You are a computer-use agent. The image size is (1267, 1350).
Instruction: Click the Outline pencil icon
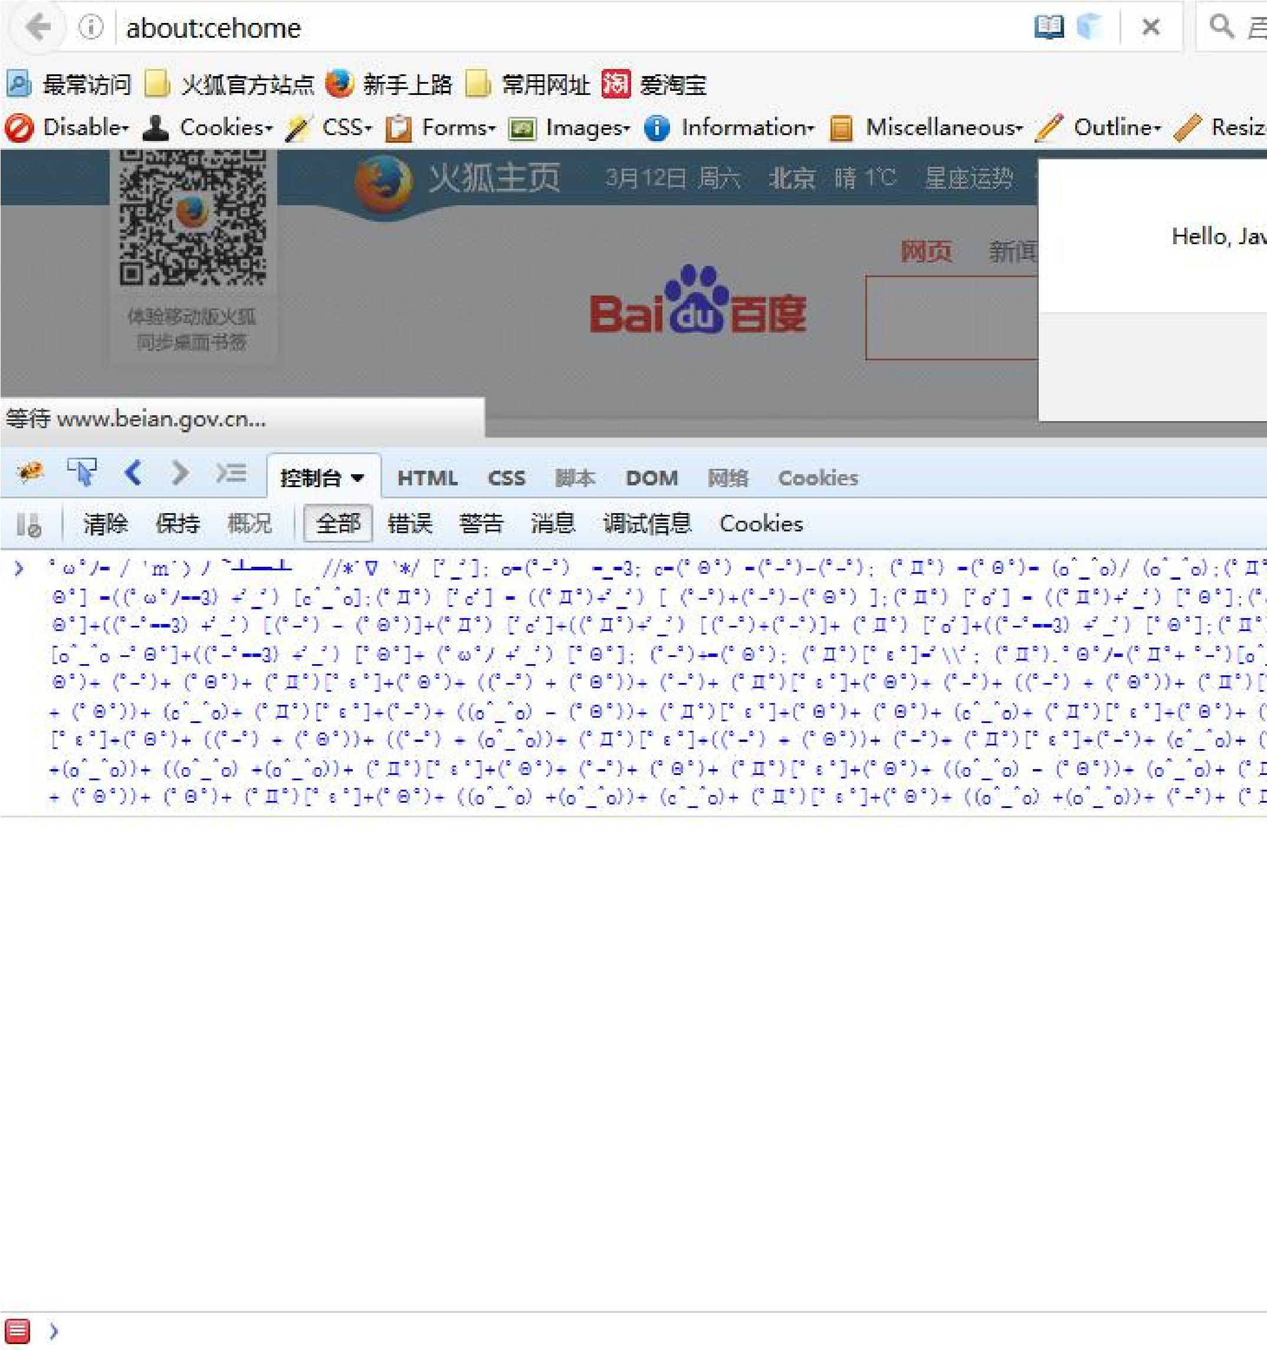[1048, 127]
